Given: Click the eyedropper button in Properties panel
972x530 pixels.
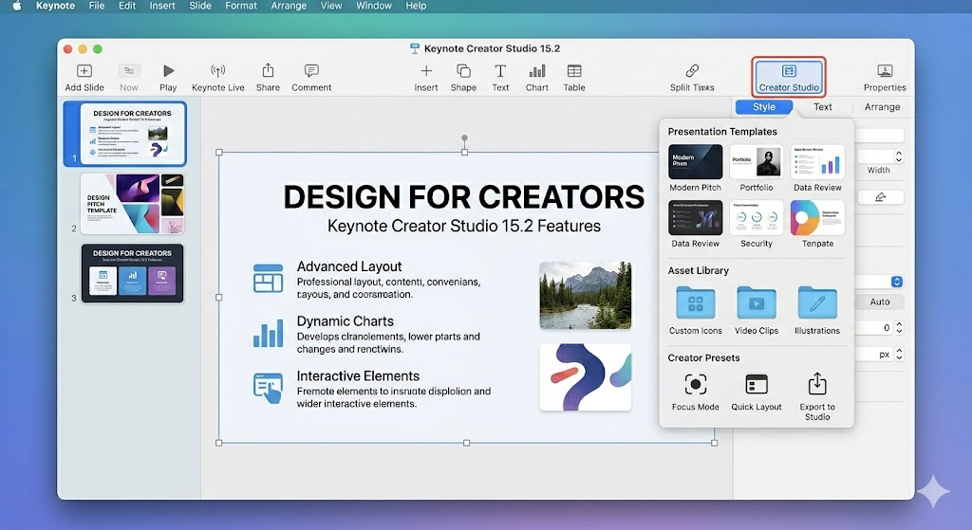Looking at the screenshot, I should (880, 197).
